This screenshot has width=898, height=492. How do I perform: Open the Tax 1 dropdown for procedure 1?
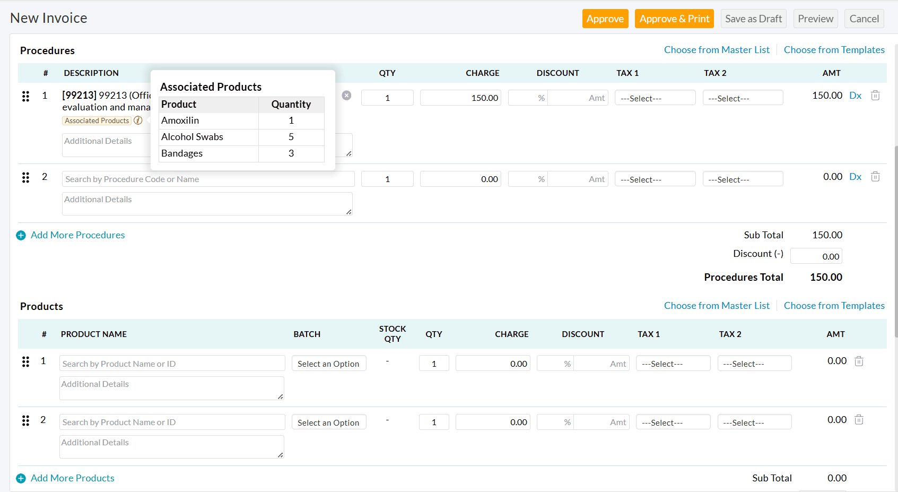(655, 97)
